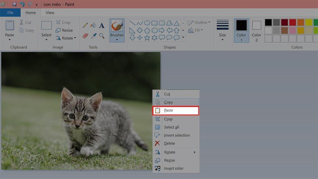Screen dimensions: 318x179
Task: Select the Pencil tool
Action: point(85,25)
